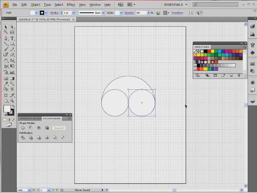Select the Paintbrush tool
Screen dimensions: 257x193
[x=6, y=49]
